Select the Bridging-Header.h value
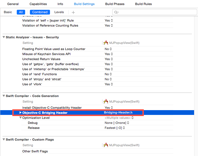The height and width of the screenshot is (156, 198). coord(118,112)
